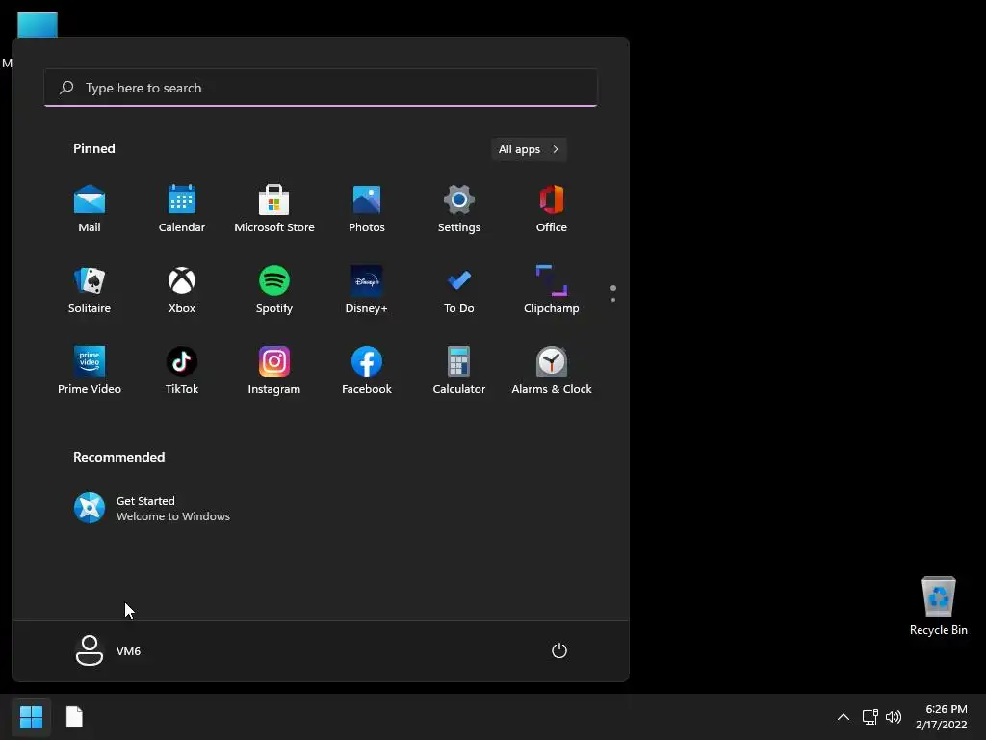Open Alarms & Clock
986x740 pixels.
tap(552, 371)
